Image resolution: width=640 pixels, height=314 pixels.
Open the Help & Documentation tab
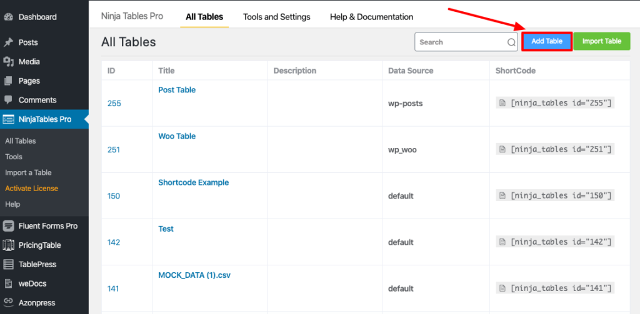click(x=371, y=17)
